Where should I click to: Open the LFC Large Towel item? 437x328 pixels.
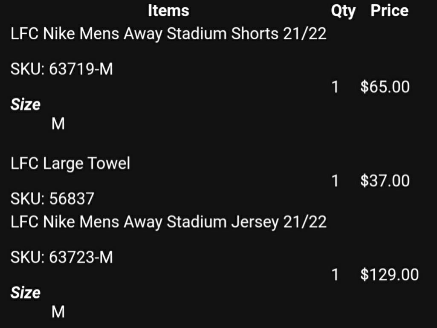pyautogui.click(x=70, y=163)
